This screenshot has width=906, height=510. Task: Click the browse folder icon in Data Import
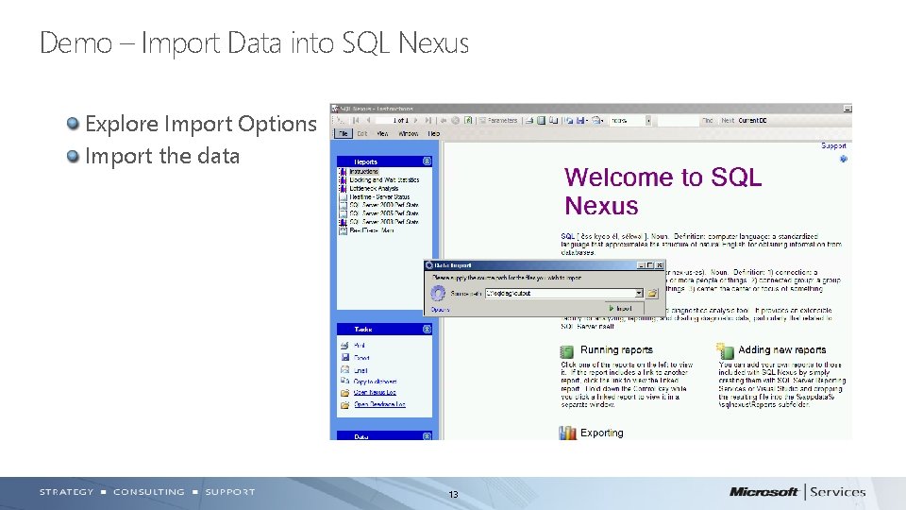tap(652, 293)
